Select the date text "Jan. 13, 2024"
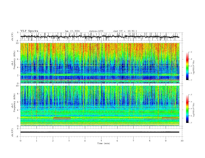This screenshot has height=158, width=205. click(72, 31)
